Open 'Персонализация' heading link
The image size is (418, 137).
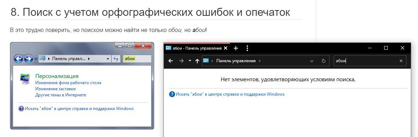[57, 76]
